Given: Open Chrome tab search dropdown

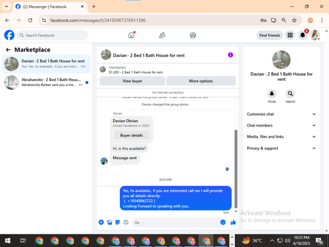Looking at the screenshot, I should click(x=7, y=7).
